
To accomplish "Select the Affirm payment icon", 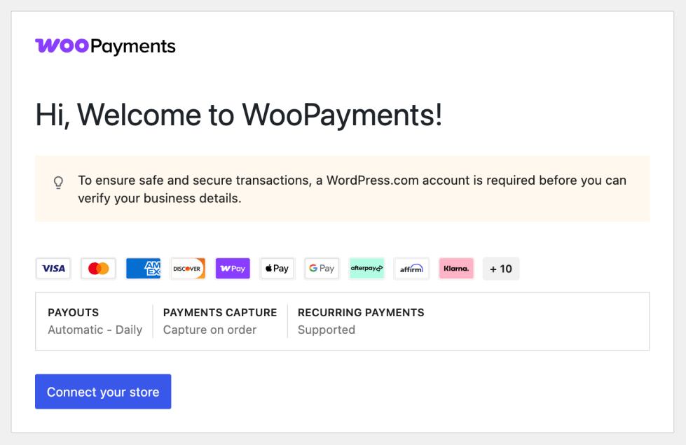I will coord(412,269).
